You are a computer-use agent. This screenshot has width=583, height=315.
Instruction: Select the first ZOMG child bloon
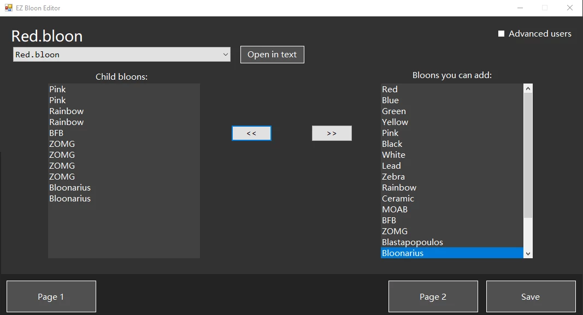coord(124,144)
